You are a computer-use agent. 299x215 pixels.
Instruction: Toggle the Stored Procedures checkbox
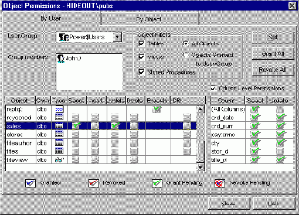click(x=141, y=72)
